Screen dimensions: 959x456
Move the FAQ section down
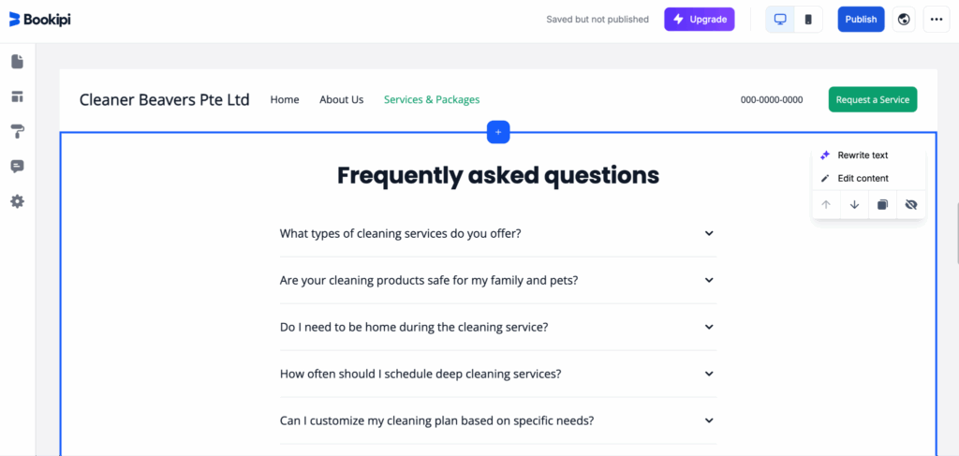click(854, 205)
